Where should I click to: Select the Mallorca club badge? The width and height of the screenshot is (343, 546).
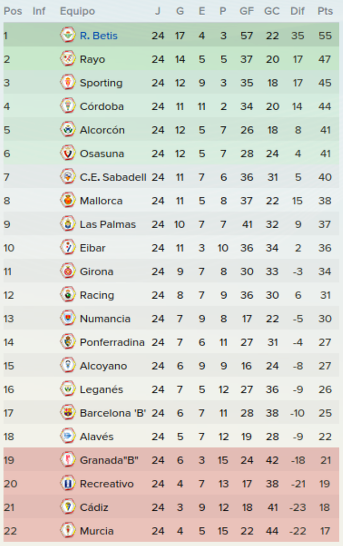point(68,200)
